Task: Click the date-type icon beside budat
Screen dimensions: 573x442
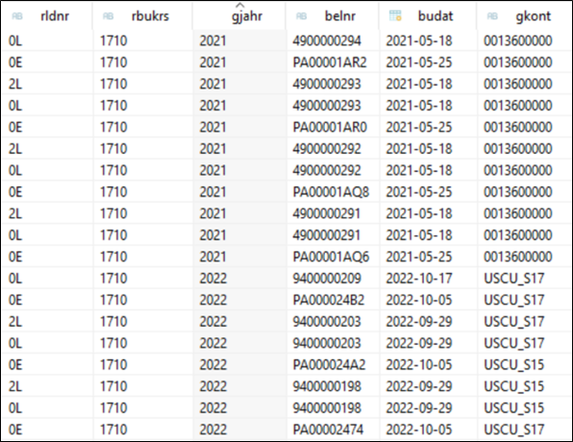Action: coord(396,16)
